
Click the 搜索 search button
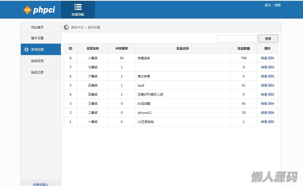268,38
